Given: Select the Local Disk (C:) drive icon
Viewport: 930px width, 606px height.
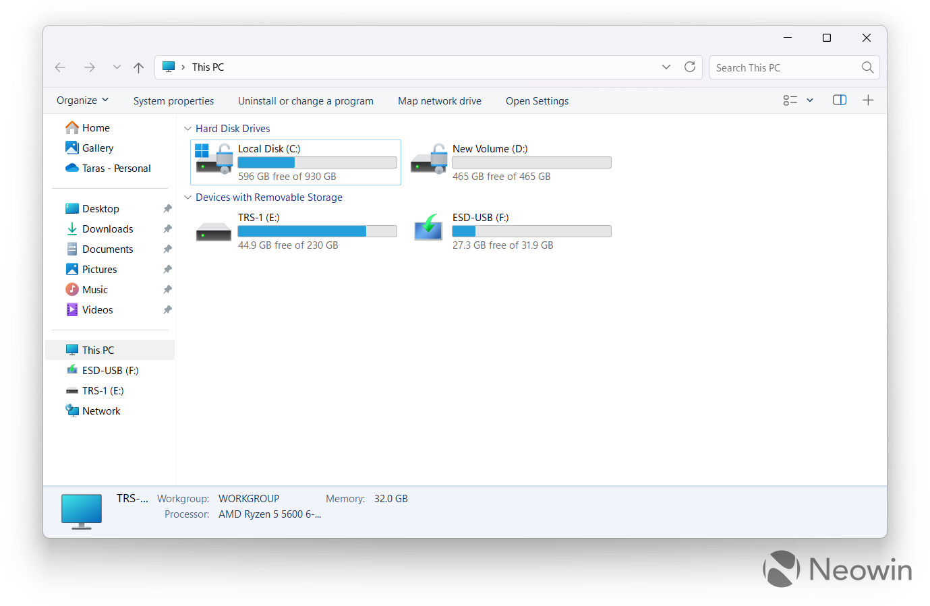Looking at the screenshot, I should (x=214, y=159).
